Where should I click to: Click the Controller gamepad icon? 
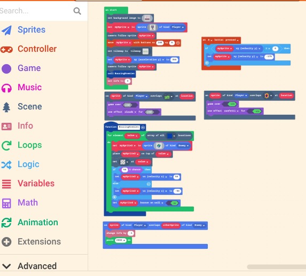6,50
